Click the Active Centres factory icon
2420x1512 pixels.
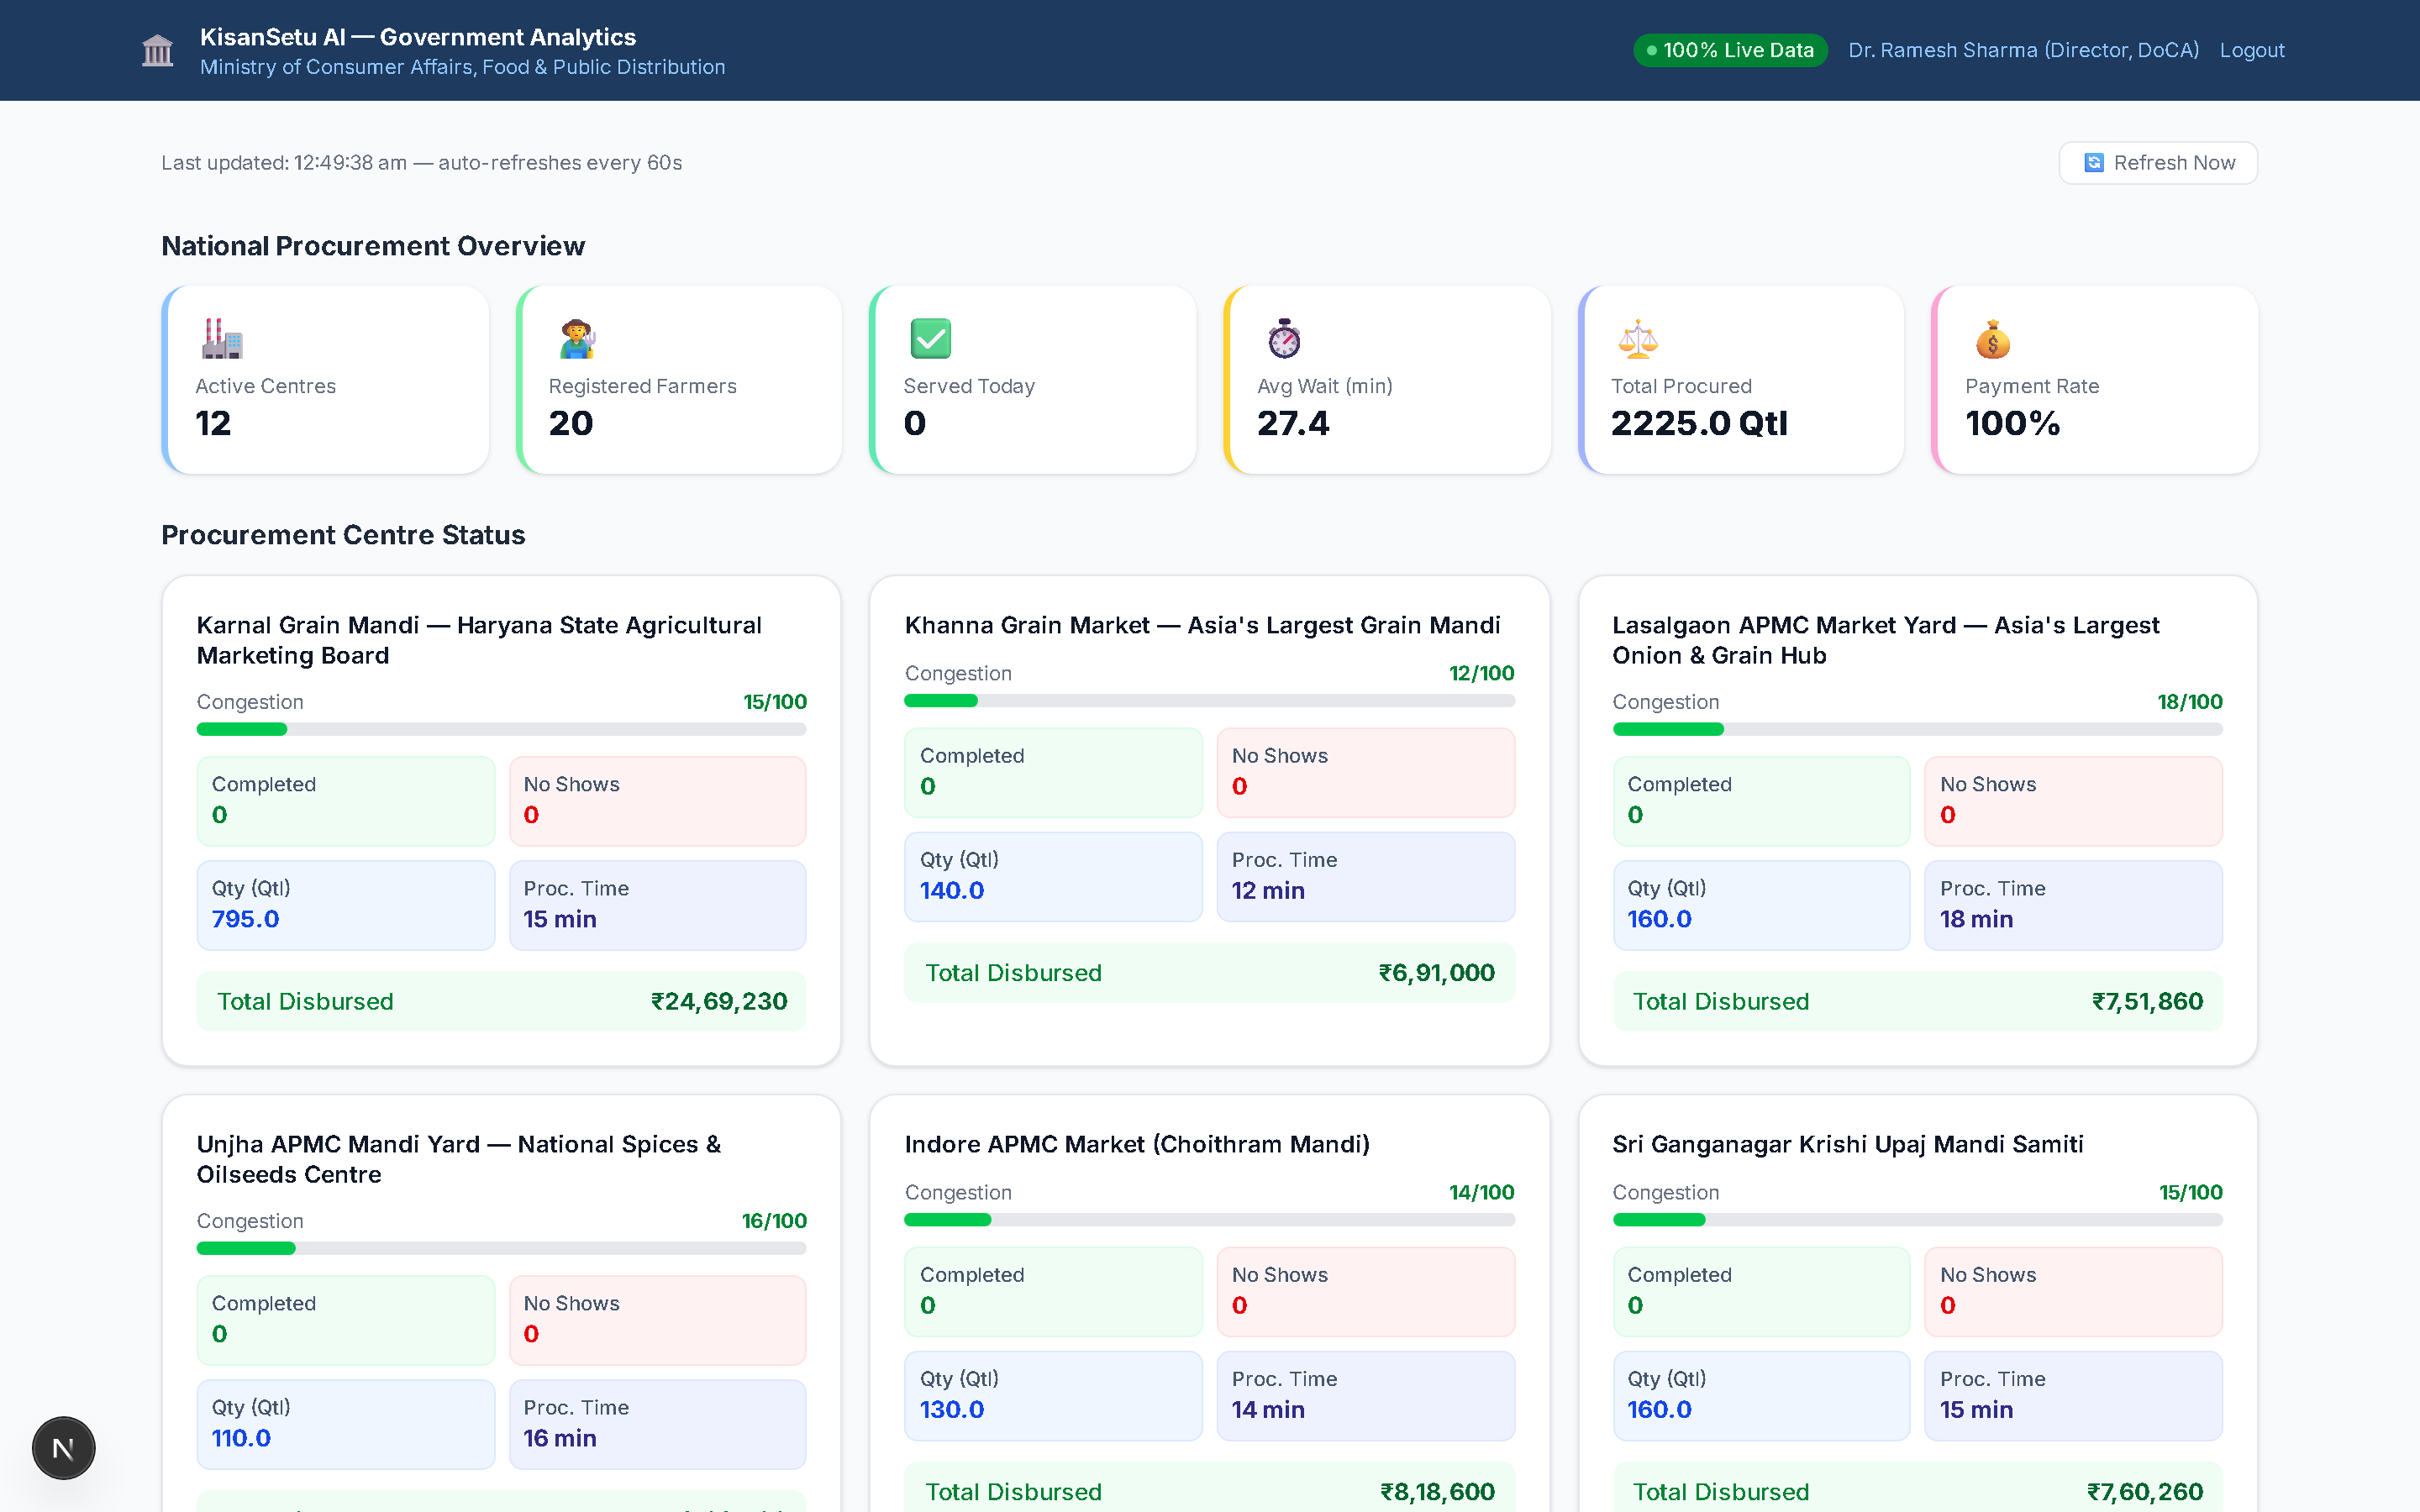pos(221,339)
